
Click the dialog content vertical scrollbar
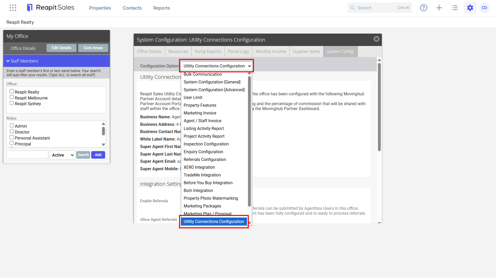tap(379, 107)
